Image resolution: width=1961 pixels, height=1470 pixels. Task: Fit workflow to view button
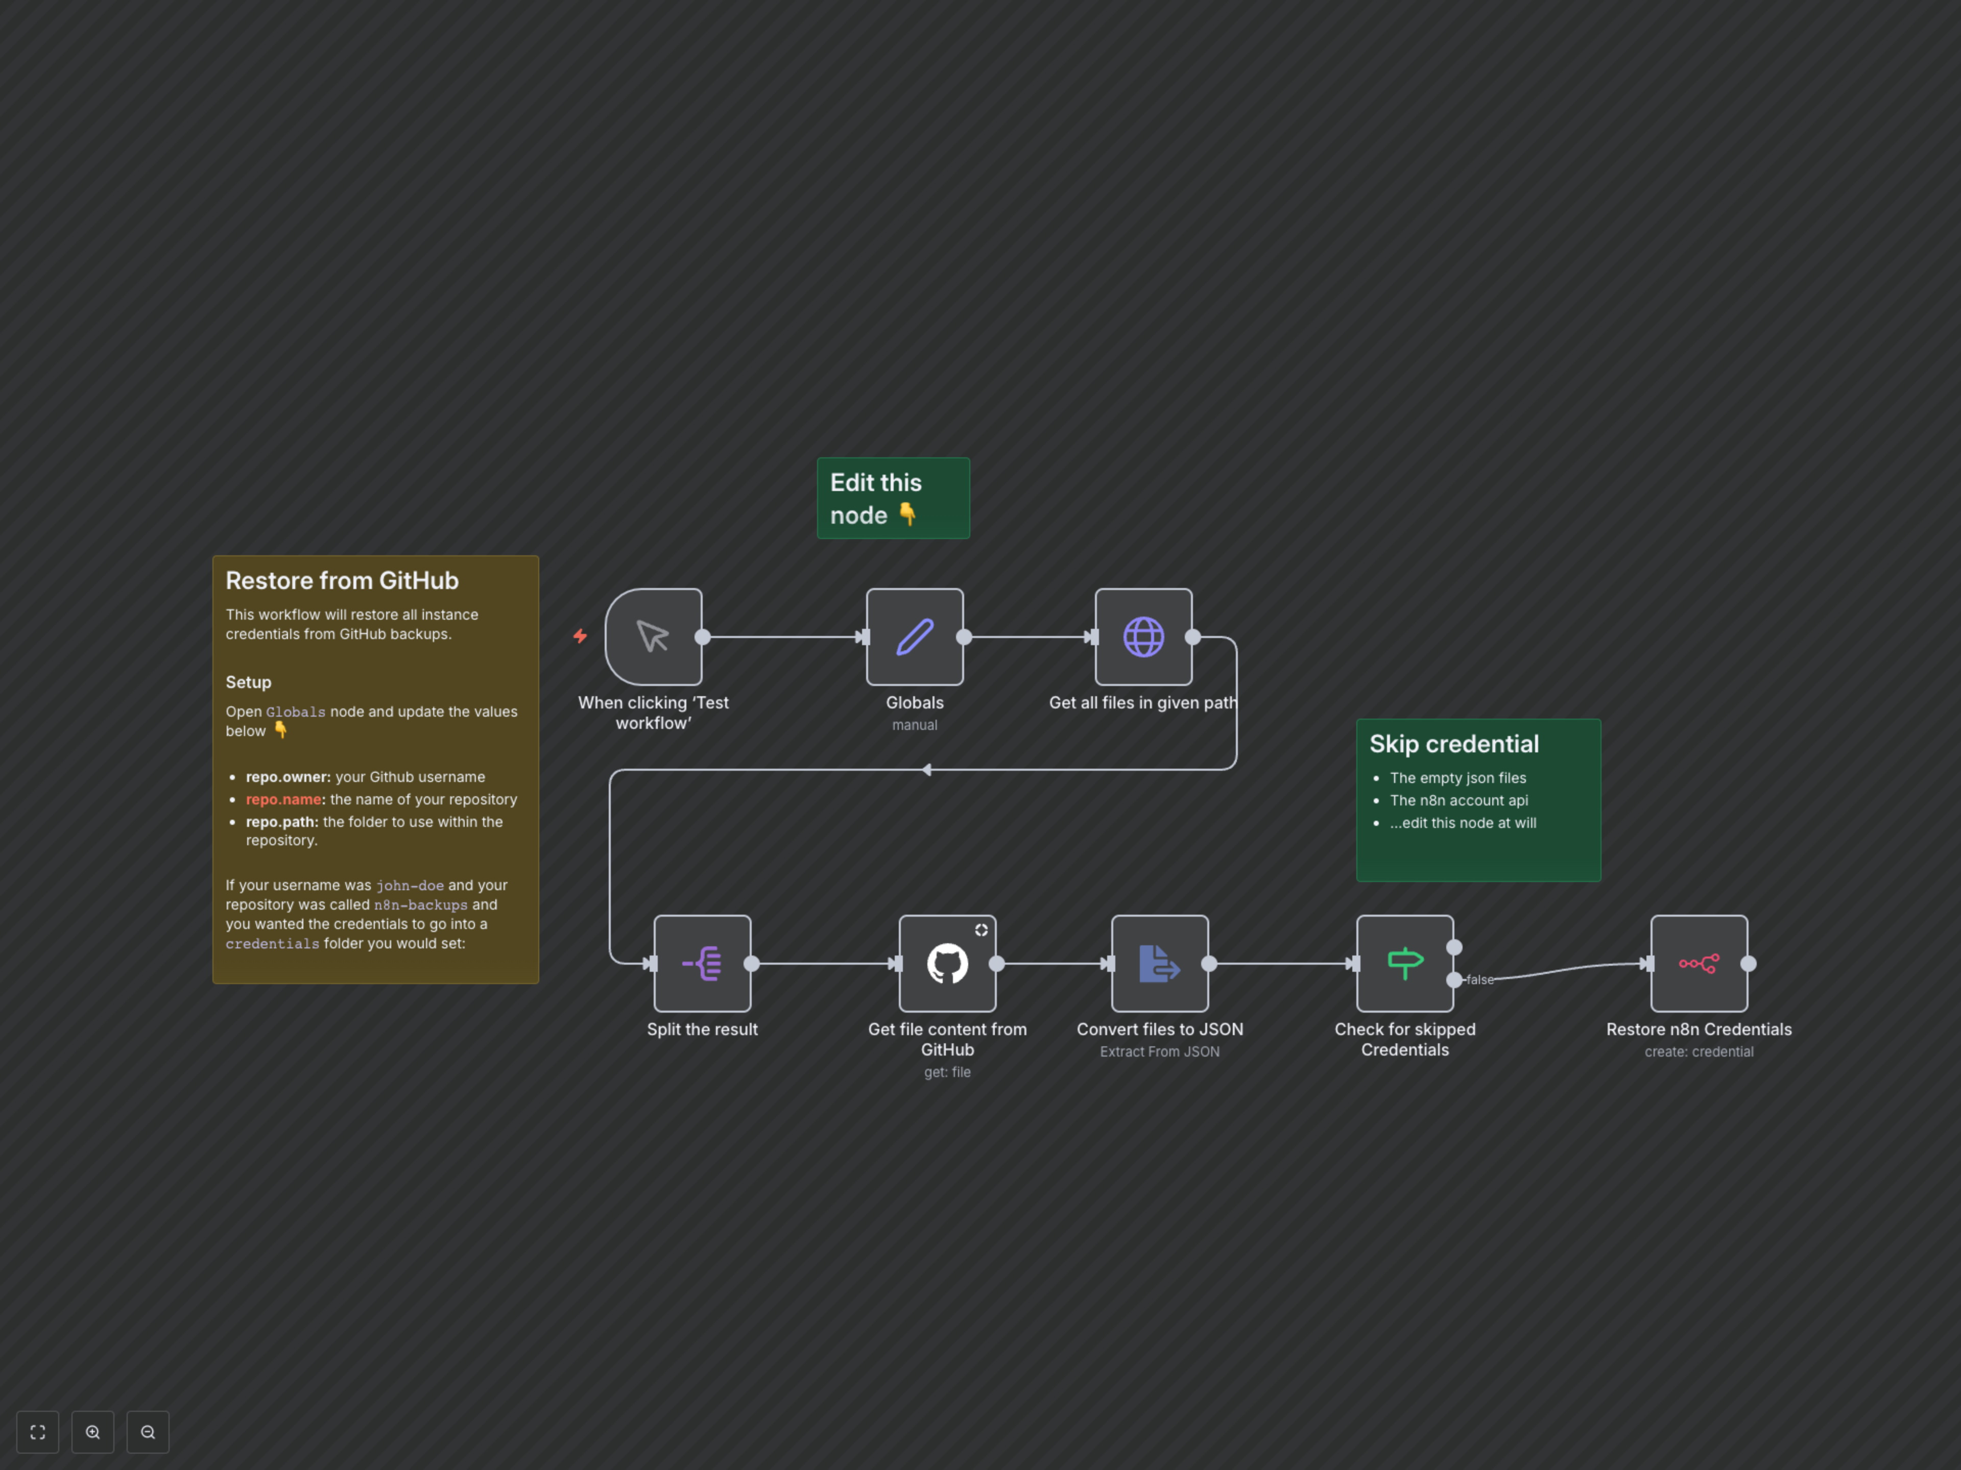coord(37,1432)
